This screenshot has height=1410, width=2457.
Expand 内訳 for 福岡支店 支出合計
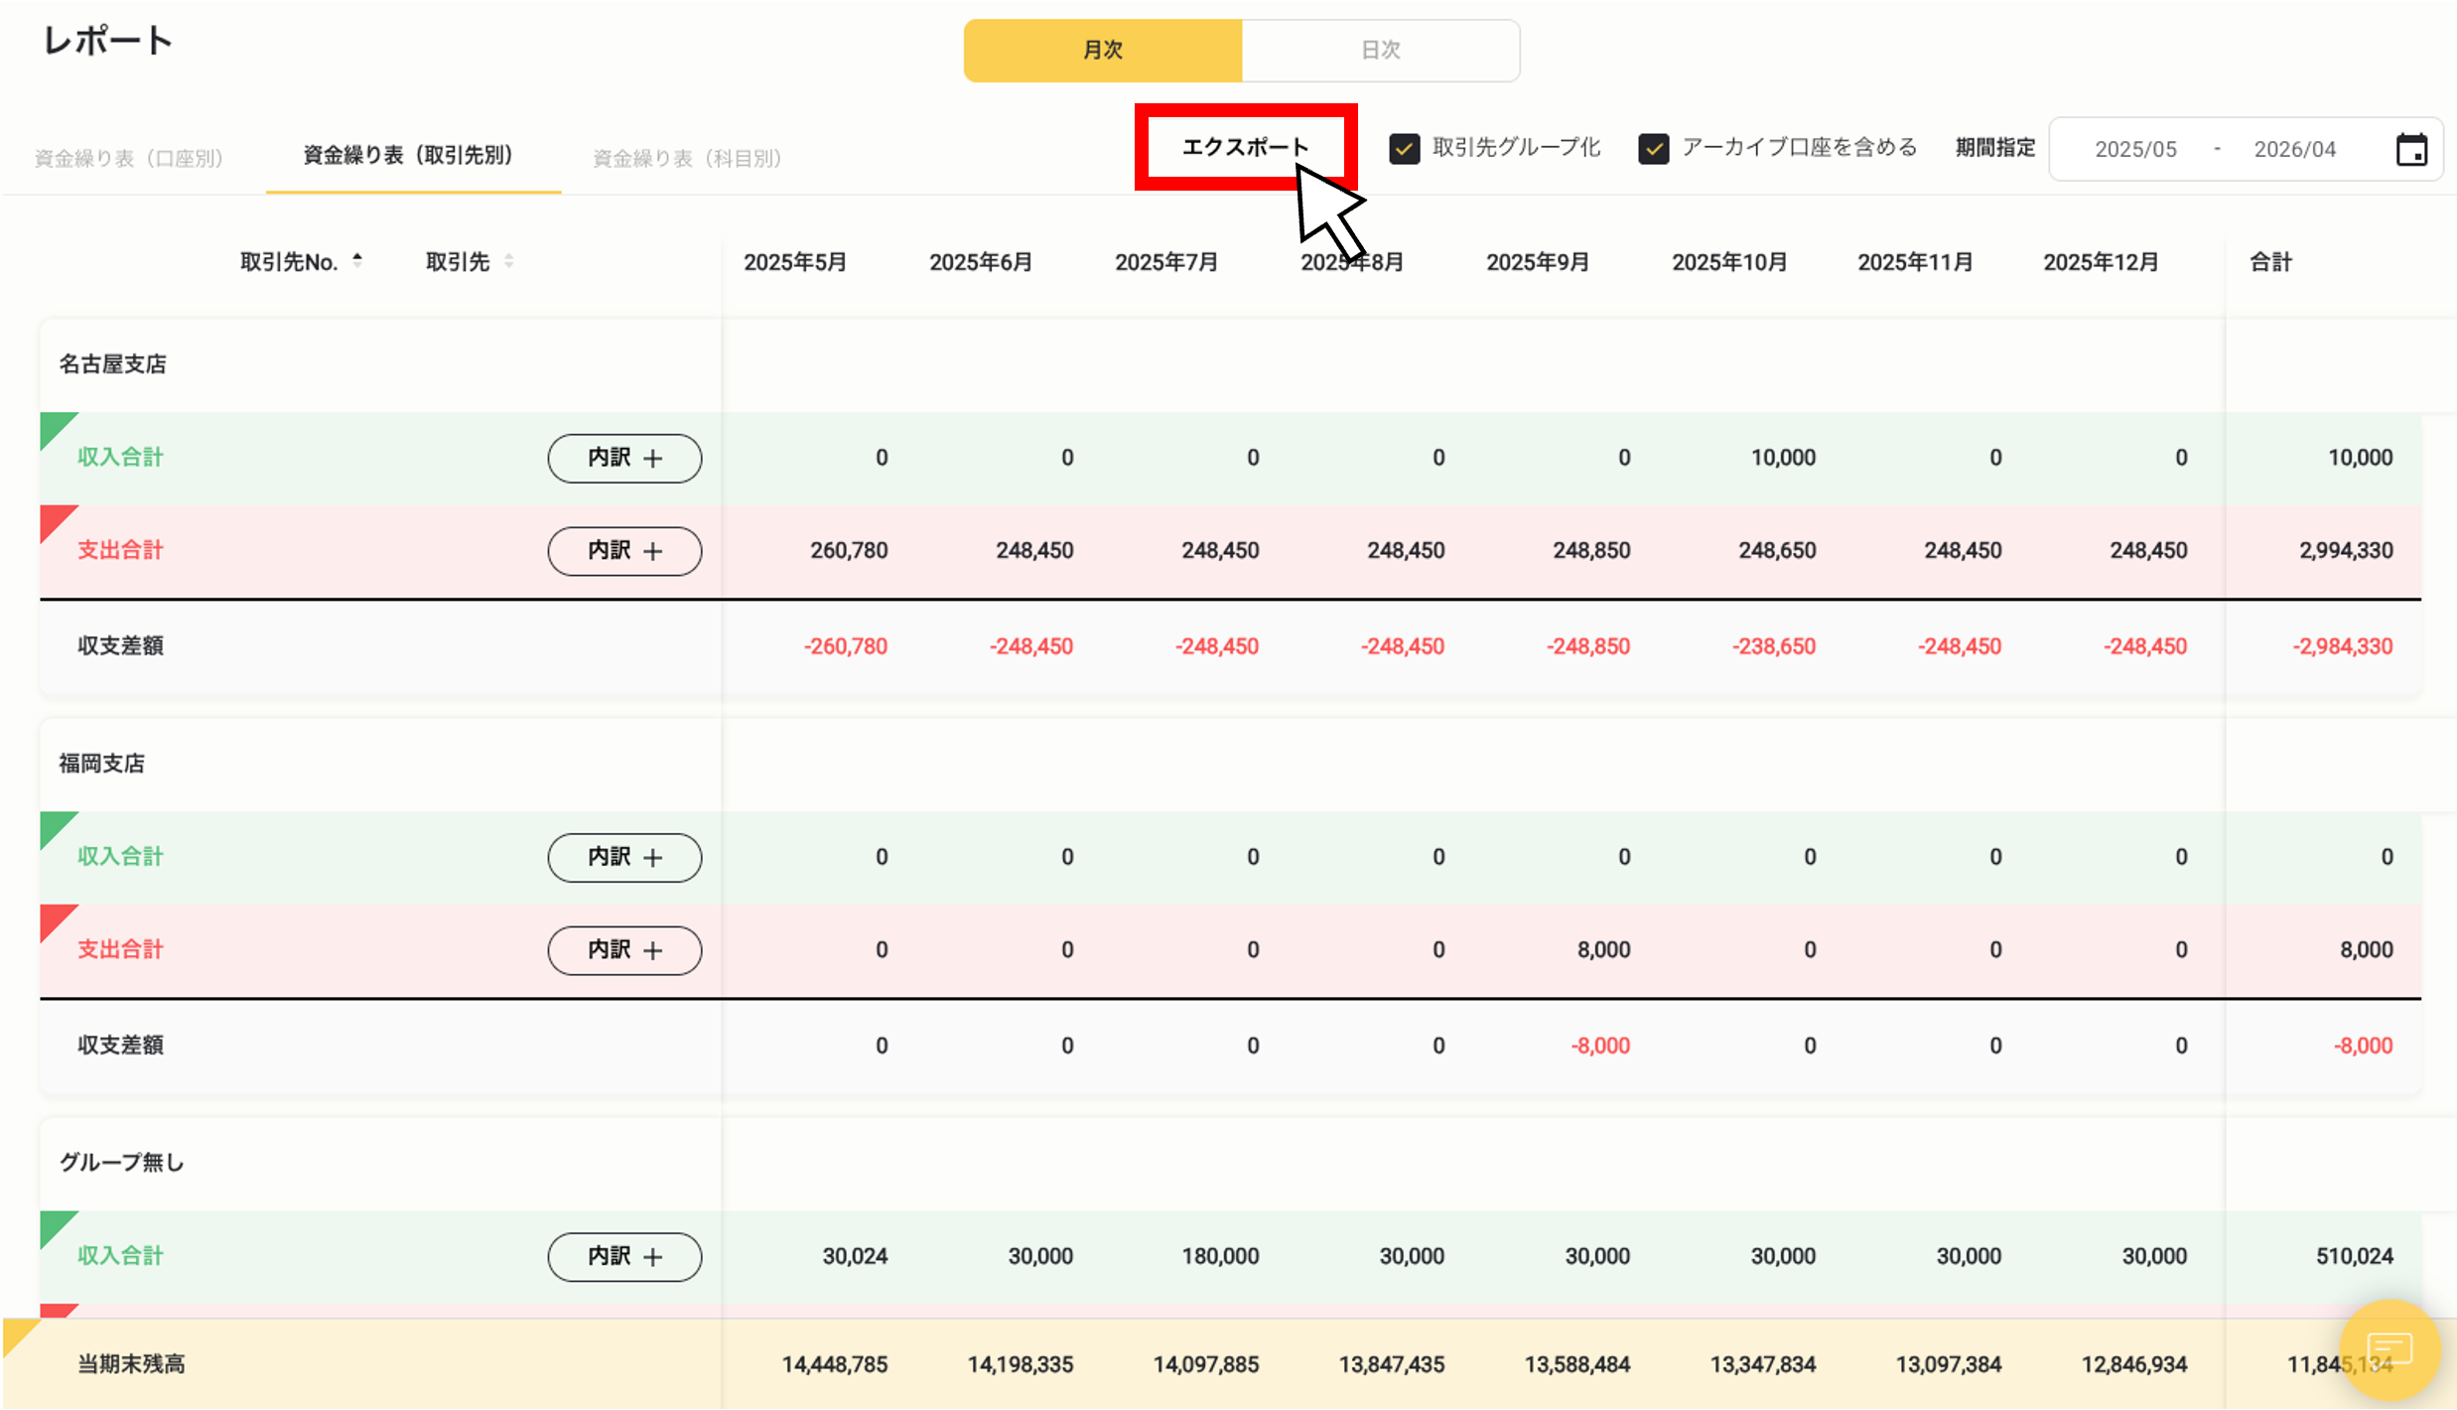click(624, 950)
